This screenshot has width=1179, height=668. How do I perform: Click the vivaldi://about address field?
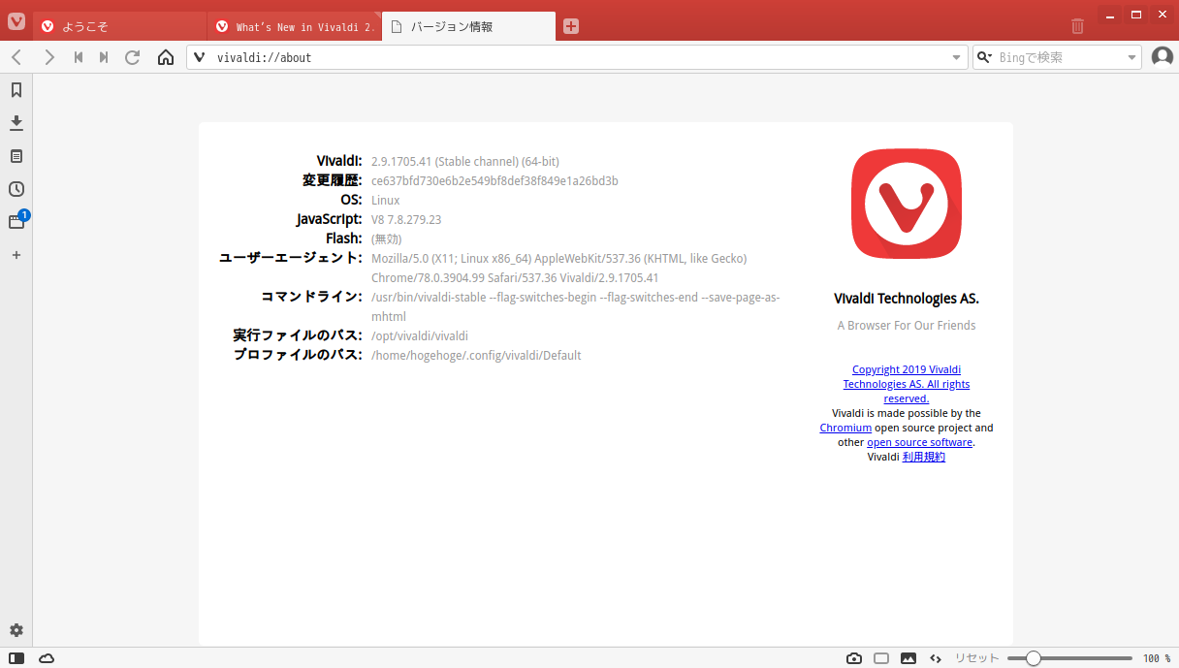pos(579,57)
